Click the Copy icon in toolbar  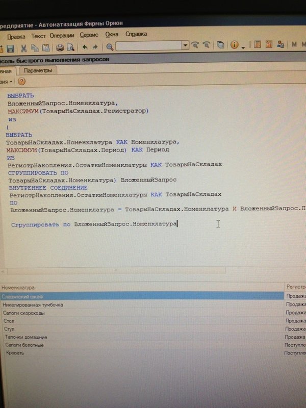click(35, 48)
